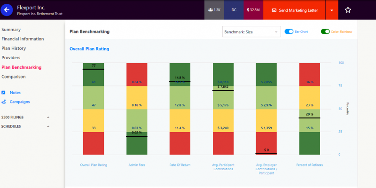Open the Benchmark: Size dropdown

251,31
